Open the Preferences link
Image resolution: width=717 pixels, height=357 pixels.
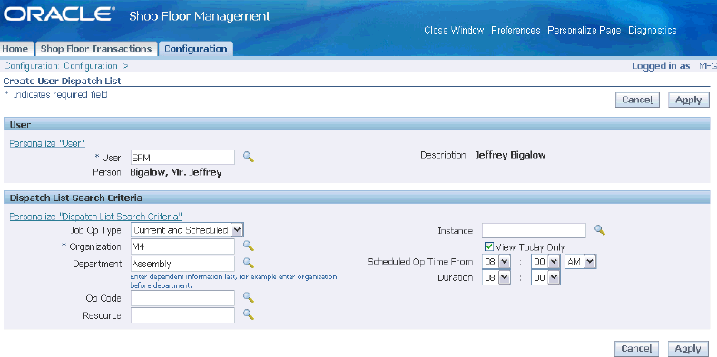click(x=516, y=30)
